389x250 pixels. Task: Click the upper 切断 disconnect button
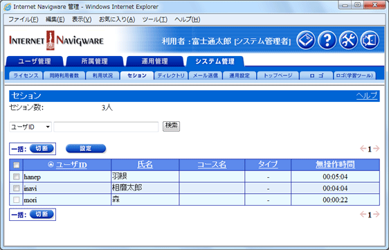(42, 148)
